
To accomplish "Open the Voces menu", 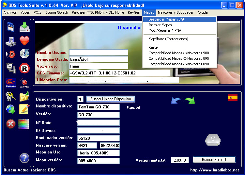I will pos(25,12).
